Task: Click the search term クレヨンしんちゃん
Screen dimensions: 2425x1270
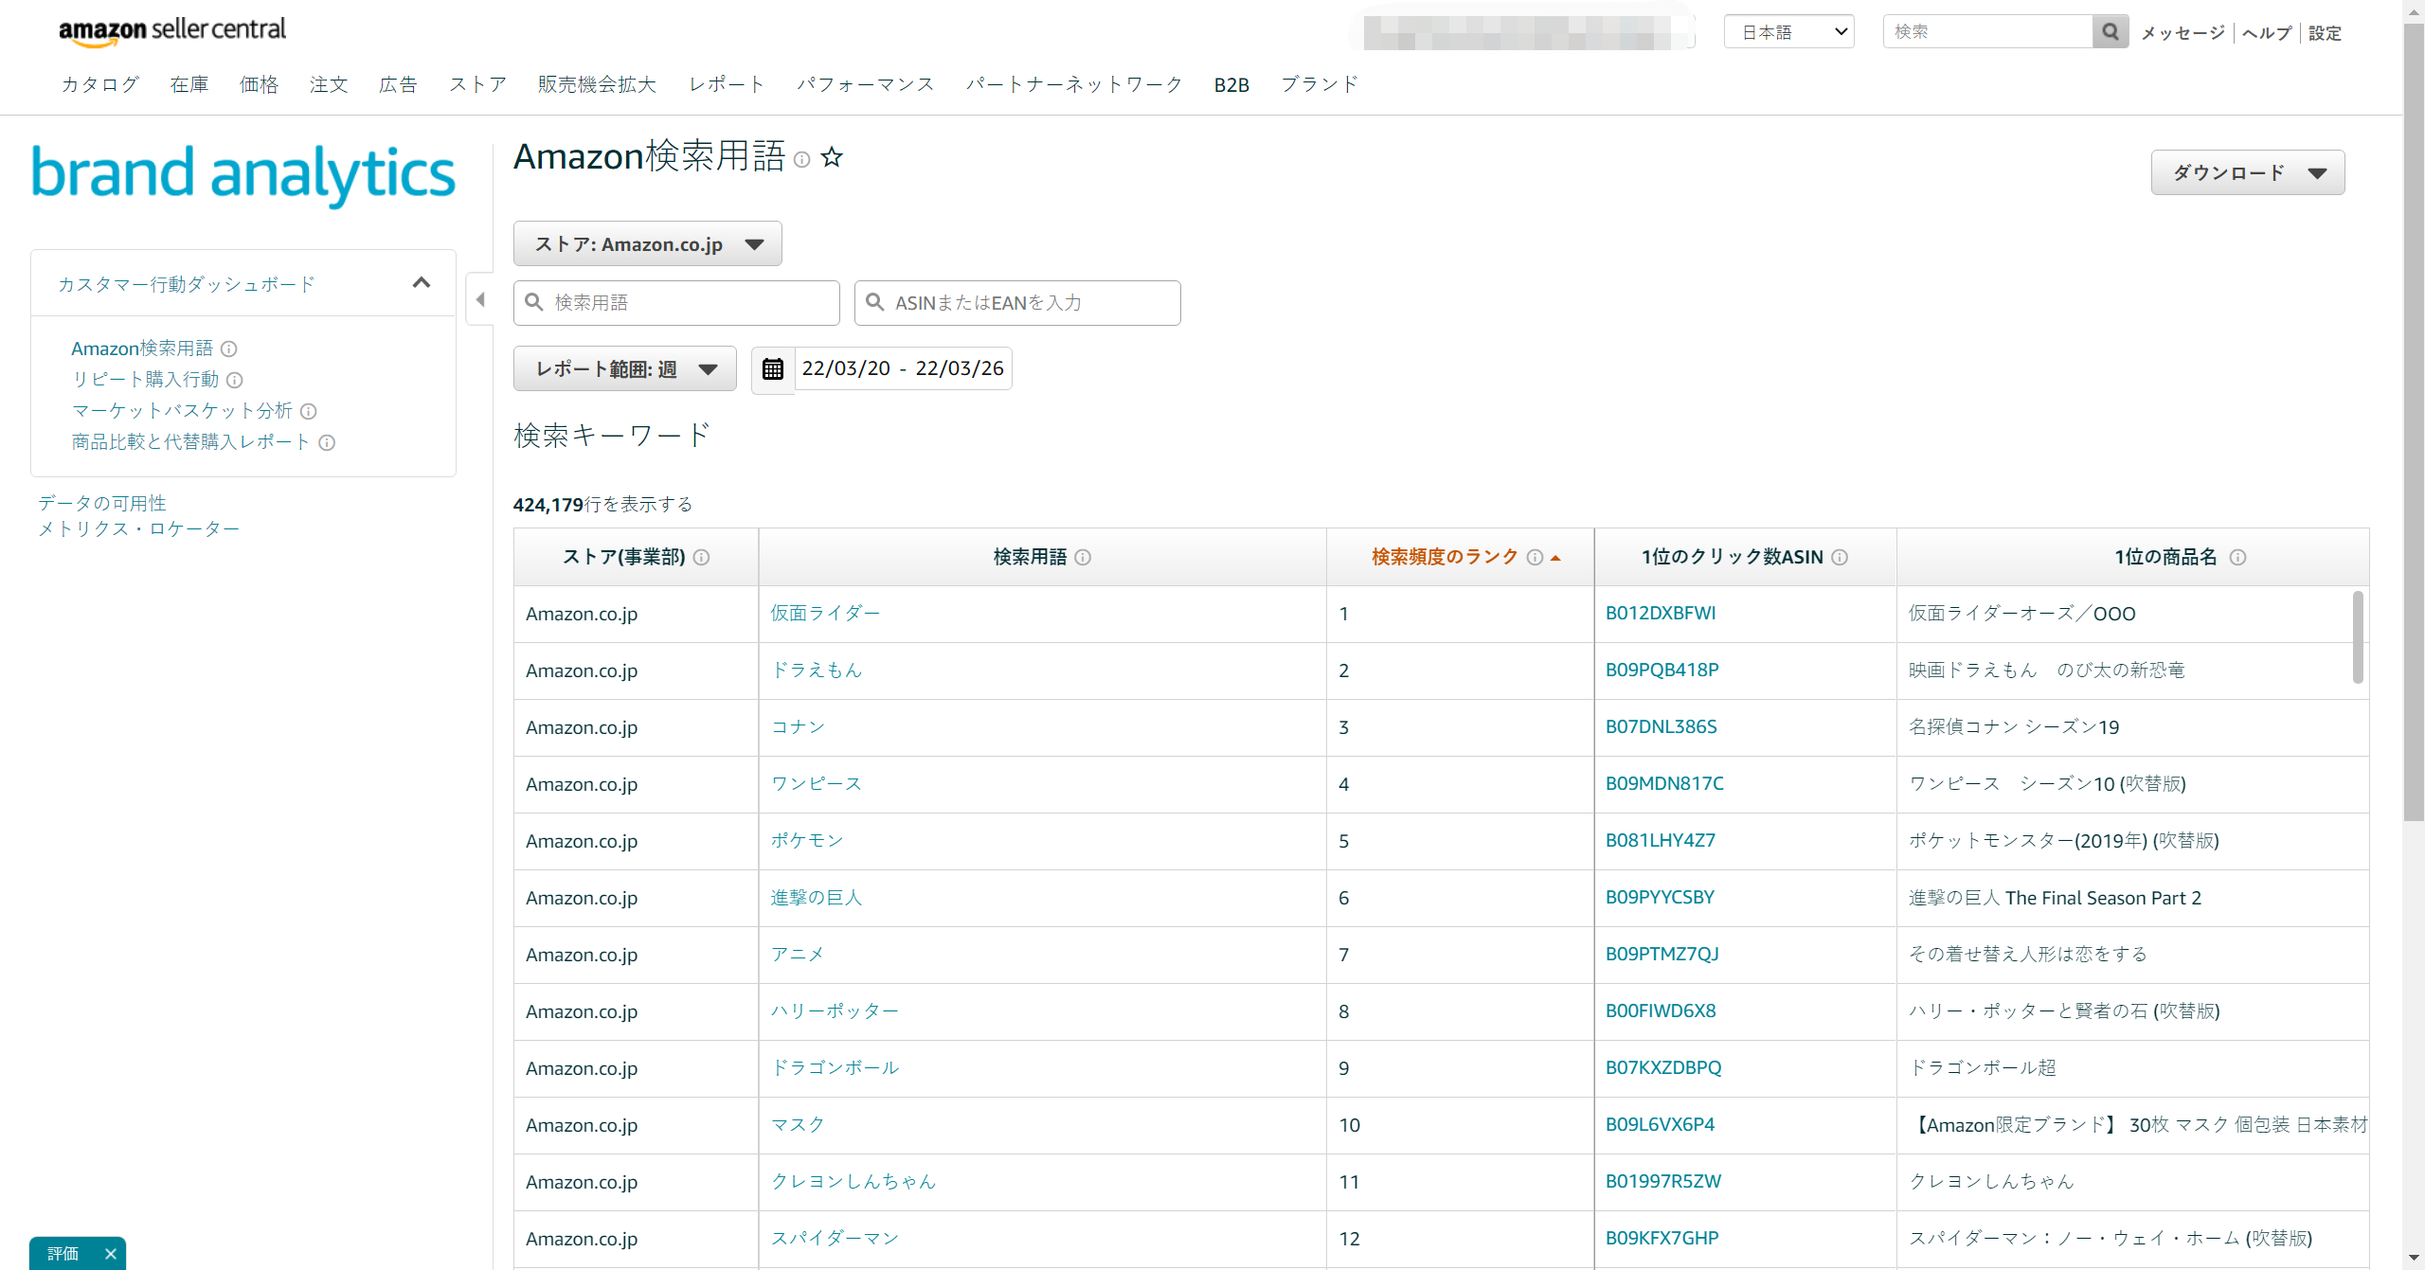Action: point(853,1181)
